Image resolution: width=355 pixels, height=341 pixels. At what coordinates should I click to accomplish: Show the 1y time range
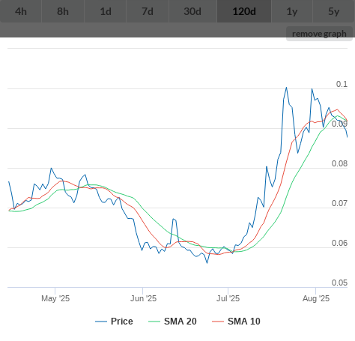tap(292, 11)
